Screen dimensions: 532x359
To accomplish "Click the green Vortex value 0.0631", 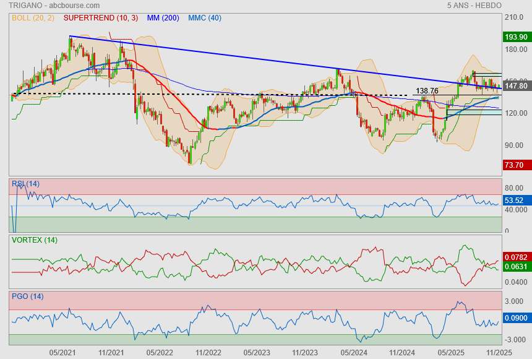I will 515,267.
